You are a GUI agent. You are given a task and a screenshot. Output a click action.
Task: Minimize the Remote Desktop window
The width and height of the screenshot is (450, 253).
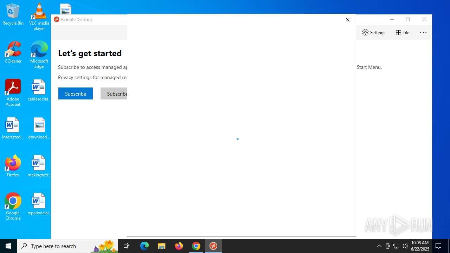392,19
